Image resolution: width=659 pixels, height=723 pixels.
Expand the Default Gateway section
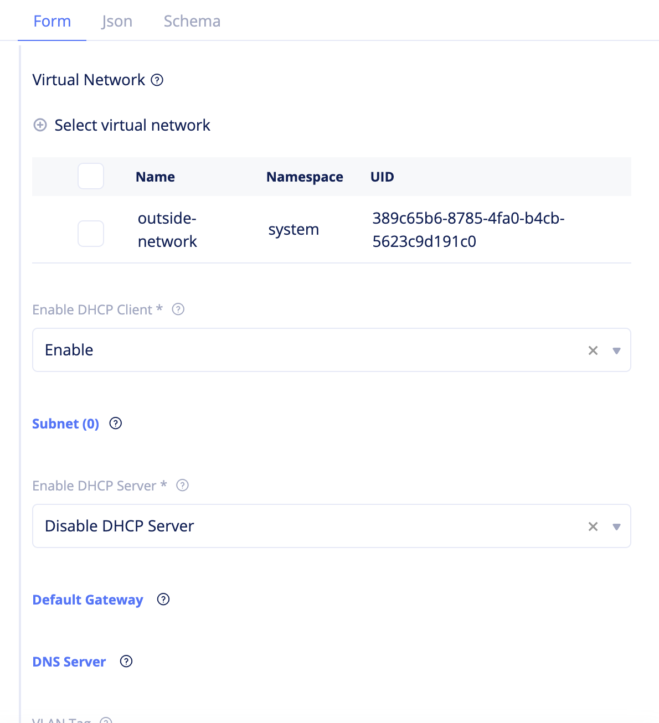click(87, 599)
